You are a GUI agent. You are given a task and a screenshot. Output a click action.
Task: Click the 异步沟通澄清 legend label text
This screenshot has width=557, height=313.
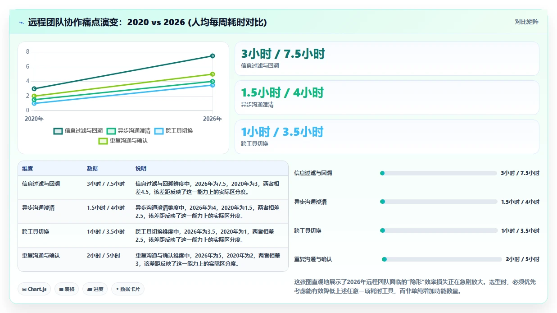[134, 131]
